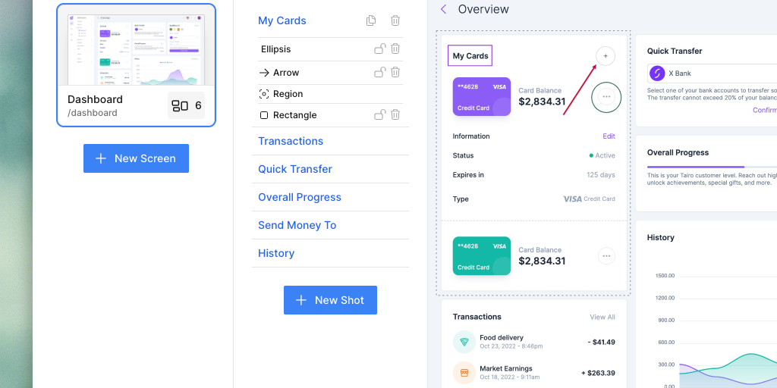Expand the Transactions shot
777x388 pixels.
click(291, 141)
